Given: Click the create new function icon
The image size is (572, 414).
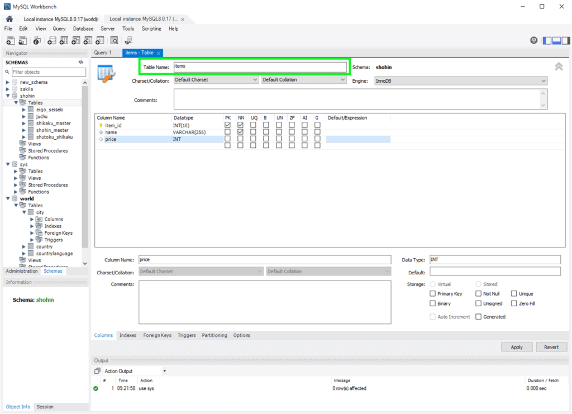Looking at the screenshot, I should point(99,40).
